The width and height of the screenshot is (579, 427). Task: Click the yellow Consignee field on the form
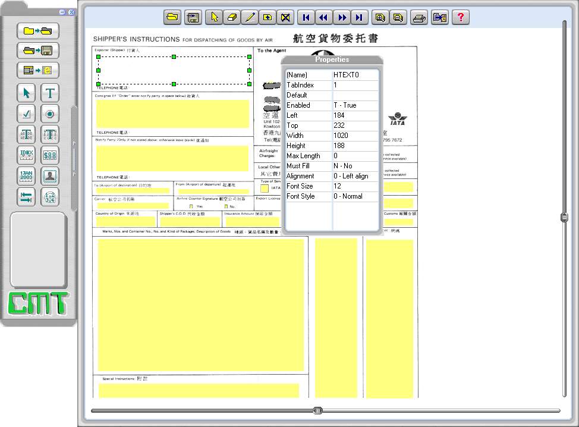172,113
